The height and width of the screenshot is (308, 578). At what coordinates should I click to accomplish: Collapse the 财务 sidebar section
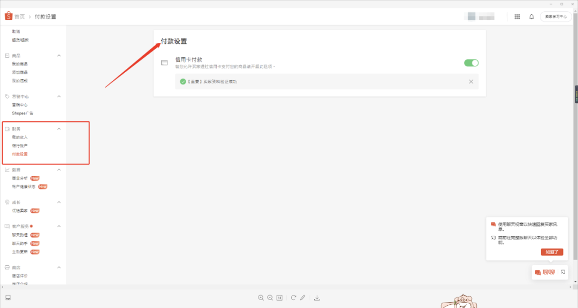[59, 129]
